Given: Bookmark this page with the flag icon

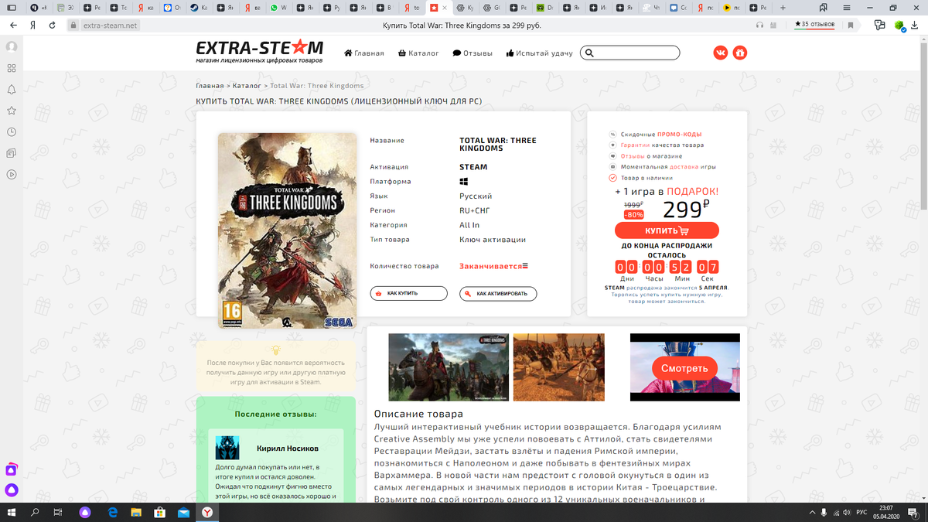Looking at the screenshot, I should tap(851, 25).
